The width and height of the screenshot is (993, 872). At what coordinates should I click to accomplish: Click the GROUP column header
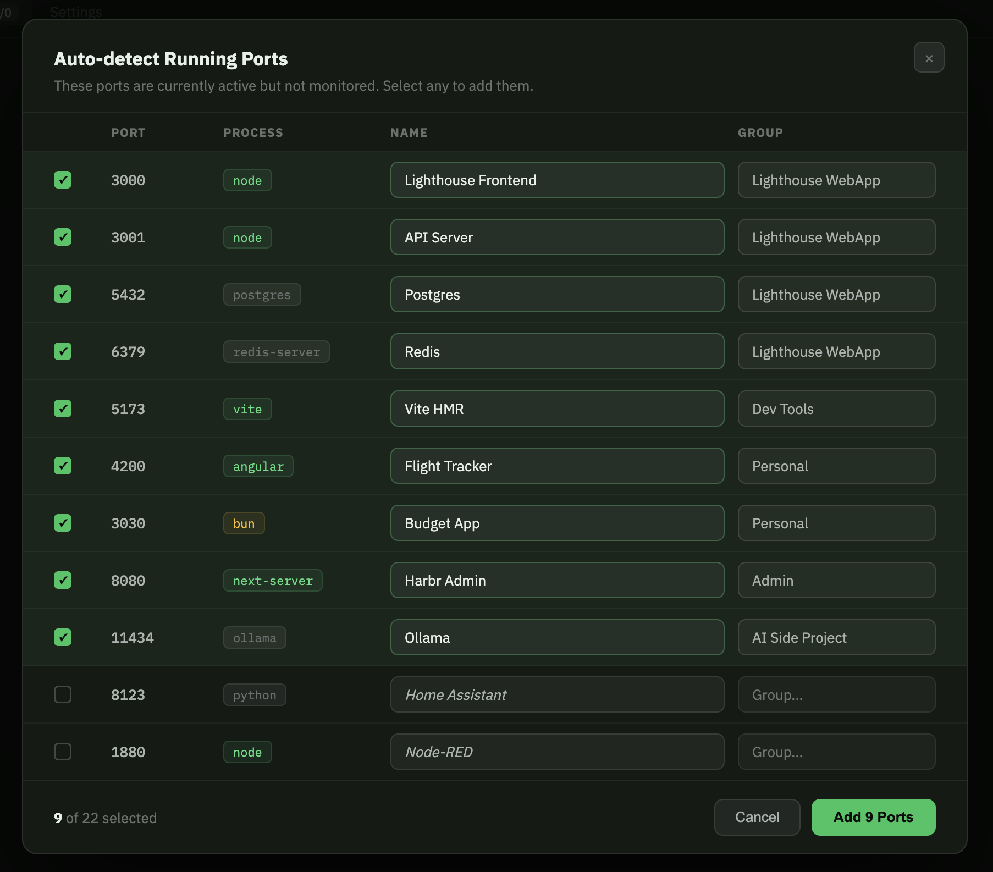760,133
